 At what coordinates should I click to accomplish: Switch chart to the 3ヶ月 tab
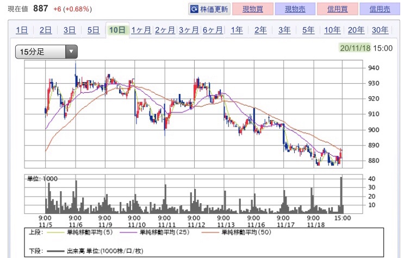pos(189,30)
